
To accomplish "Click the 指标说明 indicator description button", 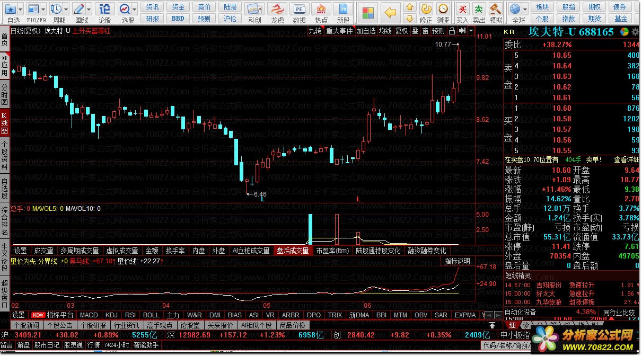I will point(457,261).
